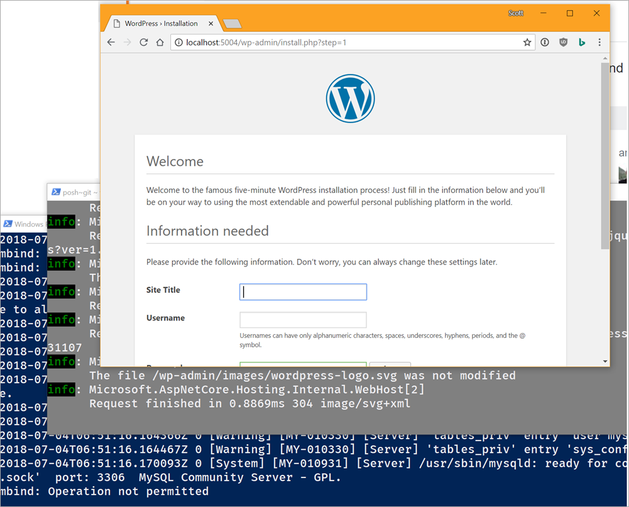The width and height of the screenshot is (629, 507).
Task: Open the Chrome three-dot menu
Action: click(599, 42)
